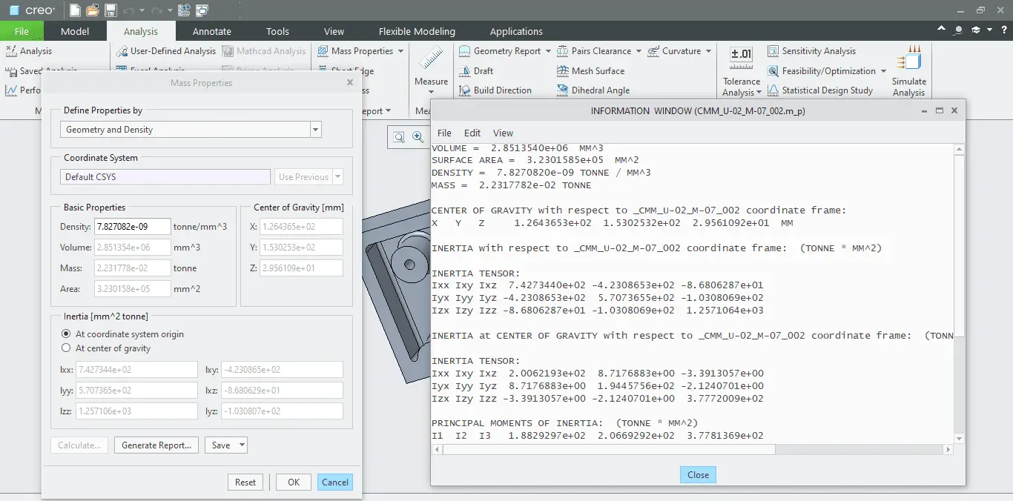Switch to the Annotate ribbon tab
The width and height of the screenshot is (1013, 501).
(212, 31)
